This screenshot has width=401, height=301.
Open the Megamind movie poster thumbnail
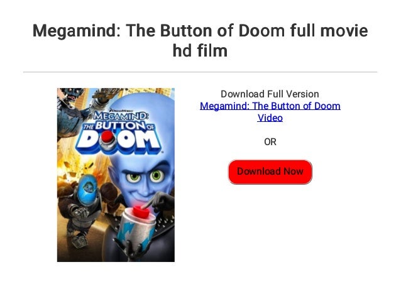click(x=116, y=175)
